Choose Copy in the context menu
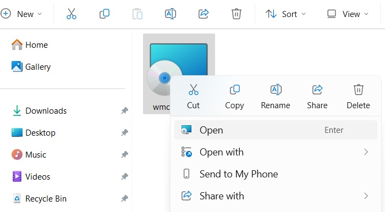 click(234, 96)
